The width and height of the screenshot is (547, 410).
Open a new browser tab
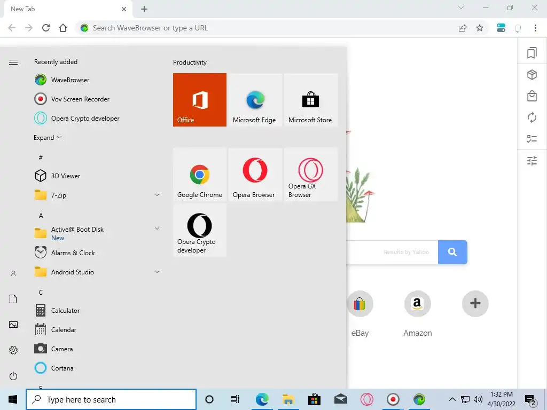pyautogui.click(x=144, y=9)
